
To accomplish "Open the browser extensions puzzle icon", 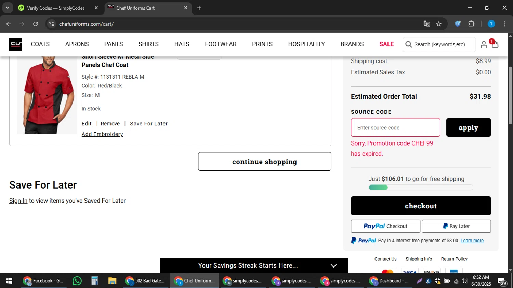I will (471, 24).
